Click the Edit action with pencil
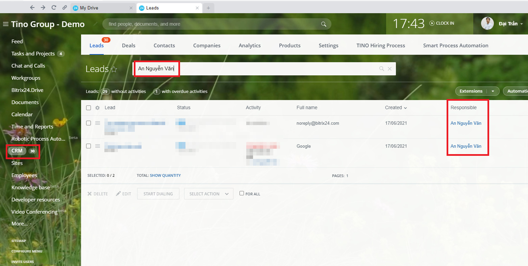528x266 pixels. [x=123, y=194]
